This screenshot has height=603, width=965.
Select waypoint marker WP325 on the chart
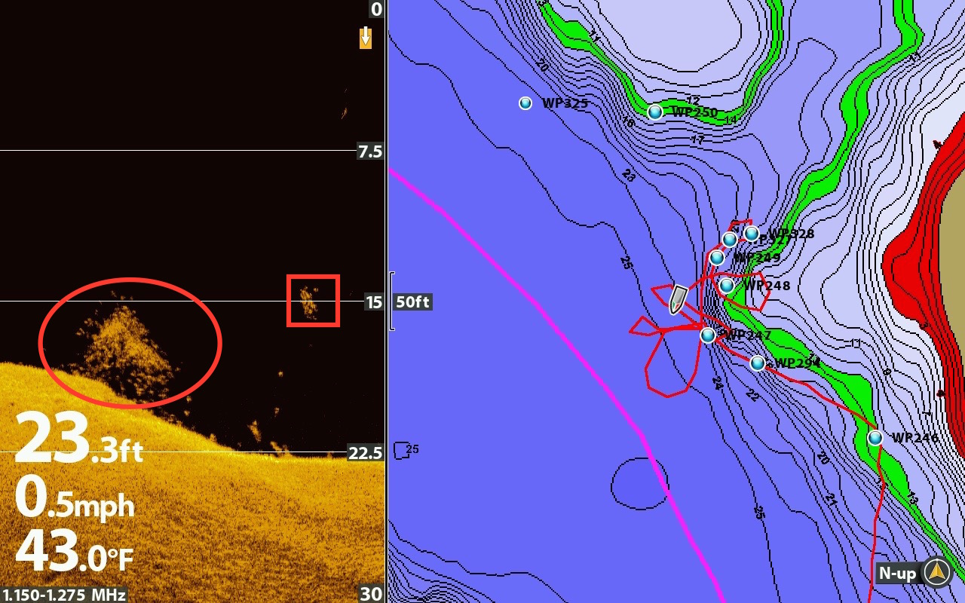click(525, 103)
